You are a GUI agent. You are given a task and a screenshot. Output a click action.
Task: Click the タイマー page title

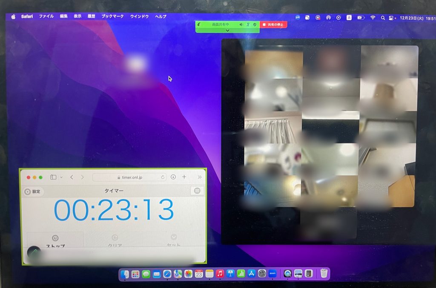pos(114,191)
